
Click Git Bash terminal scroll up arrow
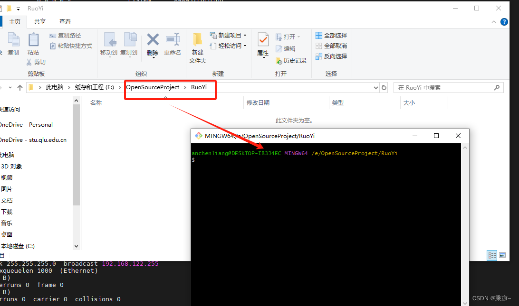point(465,148)
